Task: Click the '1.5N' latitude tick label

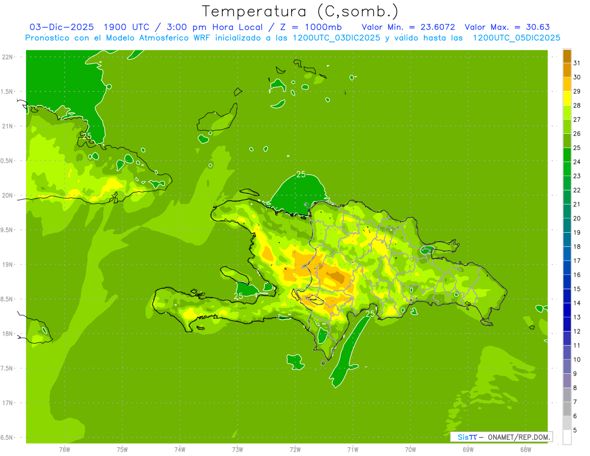Action: 7,91
